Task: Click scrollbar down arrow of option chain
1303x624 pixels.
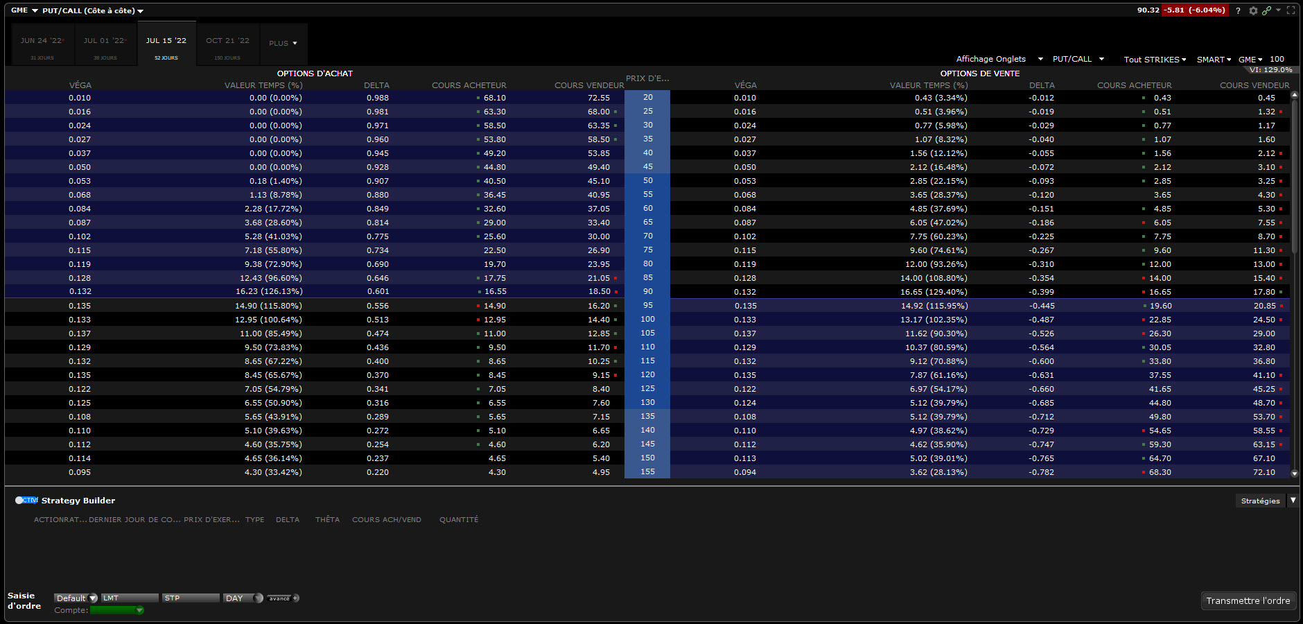Action: tap(1294, 474)
